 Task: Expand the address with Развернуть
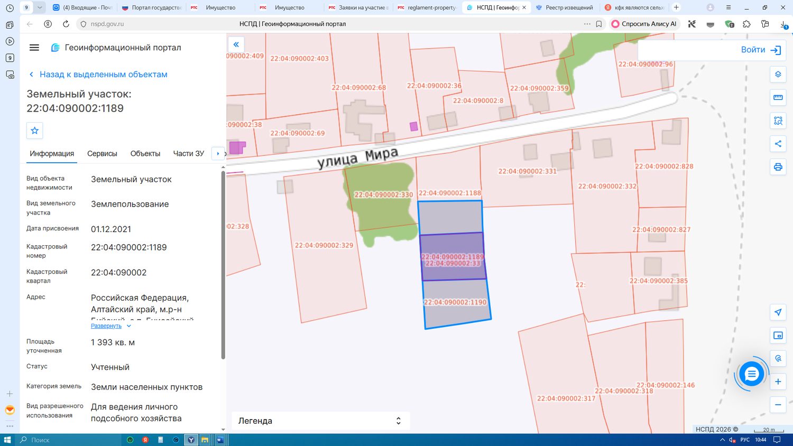pos(110,326)
